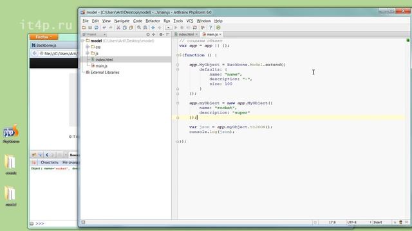The height and width of the screenshot is (231, 412).
Task: Open the View menu
Action: 106,21
